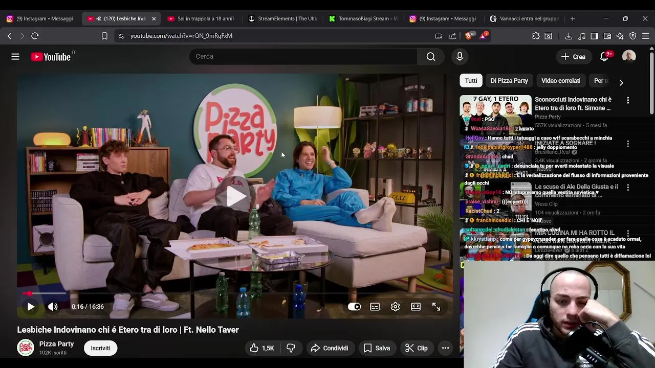The image size is (655, 368).
Task: Open Brave Rewards triangle icon
Action: pyautogui.click(x=484, y=35)
